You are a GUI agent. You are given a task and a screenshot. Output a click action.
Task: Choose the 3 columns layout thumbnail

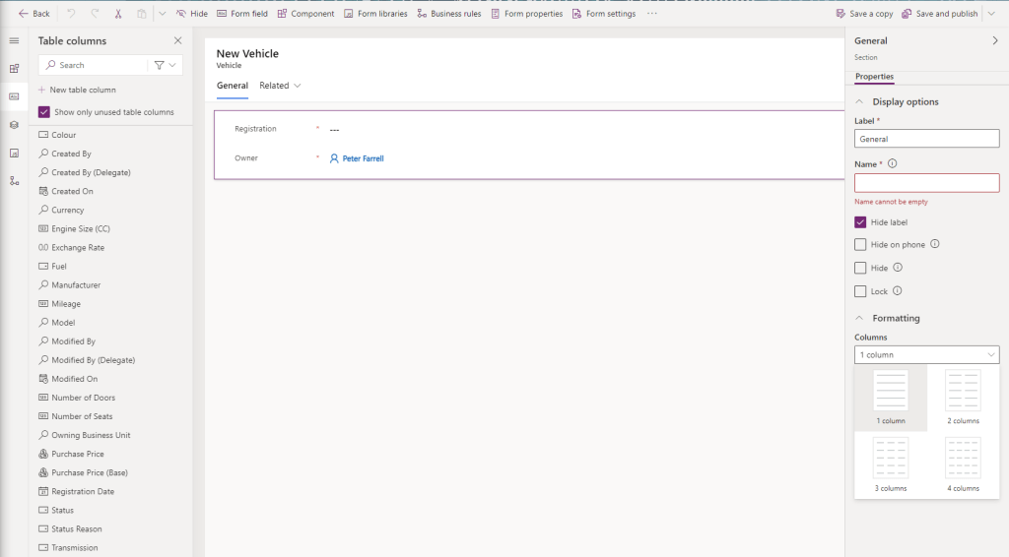click(891, 464)
